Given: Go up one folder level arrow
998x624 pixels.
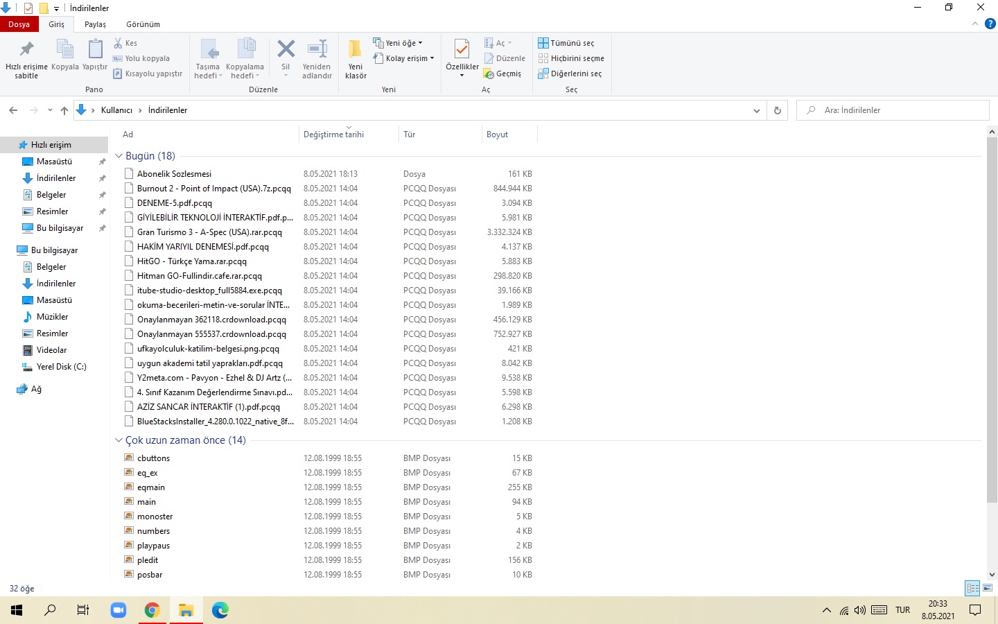Looking at the screenshot, I should (64, 110).
